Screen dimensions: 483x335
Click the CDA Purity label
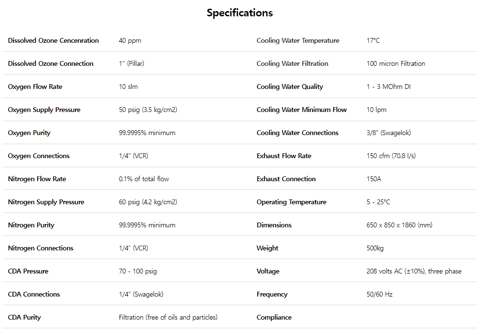(x=24, y=318)
